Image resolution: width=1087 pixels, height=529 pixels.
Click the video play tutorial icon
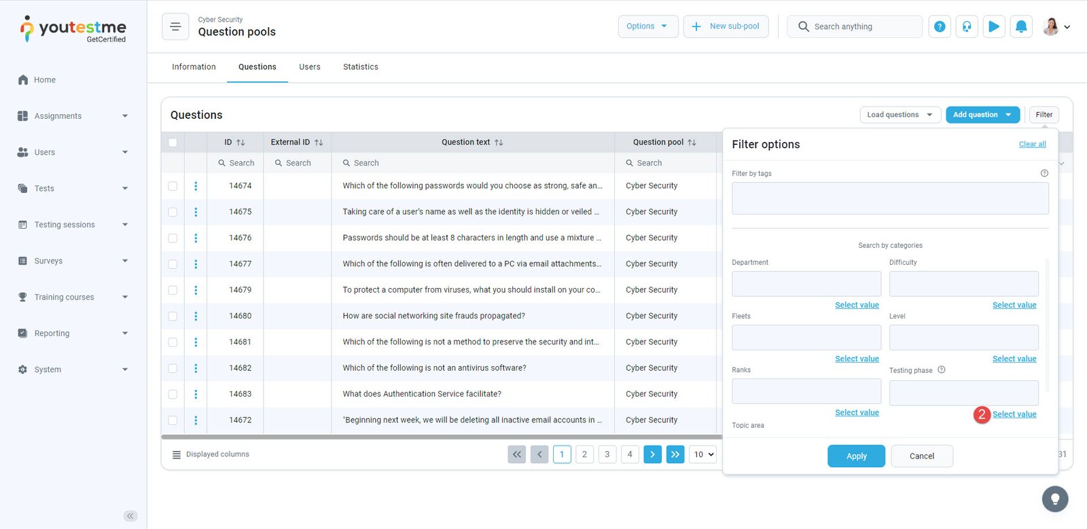(994, 26)
